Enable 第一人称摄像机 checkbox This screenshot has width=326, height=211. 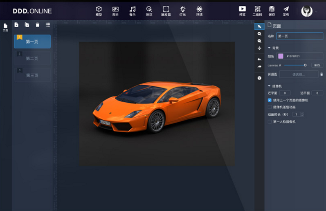pyautogui.click(x=270, y=122)
